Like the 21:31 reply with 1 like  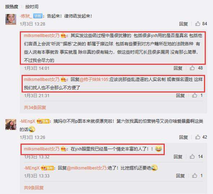click(x=195, y=95)
